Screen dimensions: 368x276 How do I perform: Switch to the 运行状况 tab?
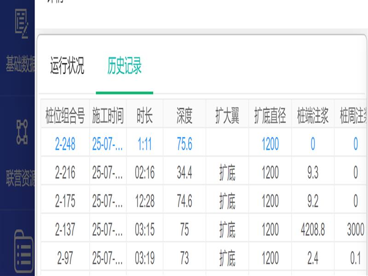point(67,67)
